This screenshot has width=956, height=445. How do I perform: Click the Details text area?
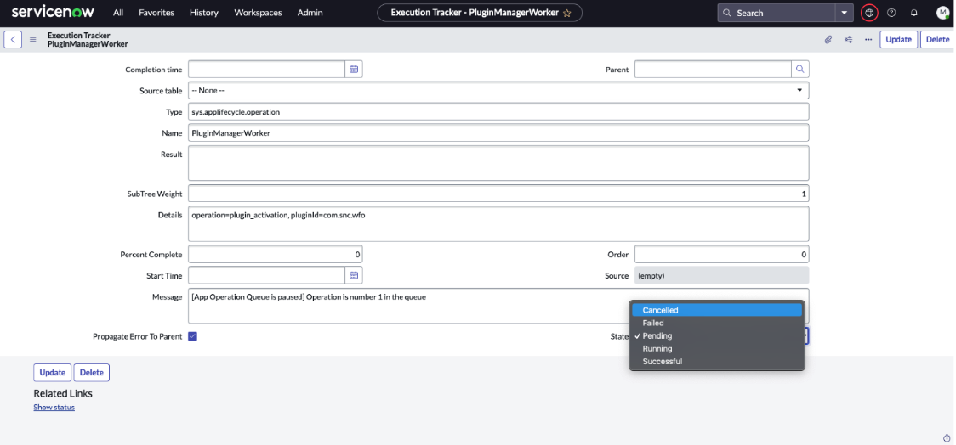click(498, 223)
